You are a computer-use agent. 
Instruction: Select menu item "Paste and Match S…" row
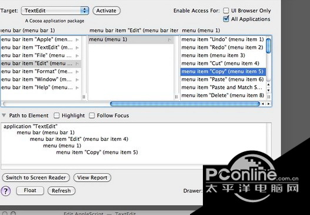tap(223, 88)
